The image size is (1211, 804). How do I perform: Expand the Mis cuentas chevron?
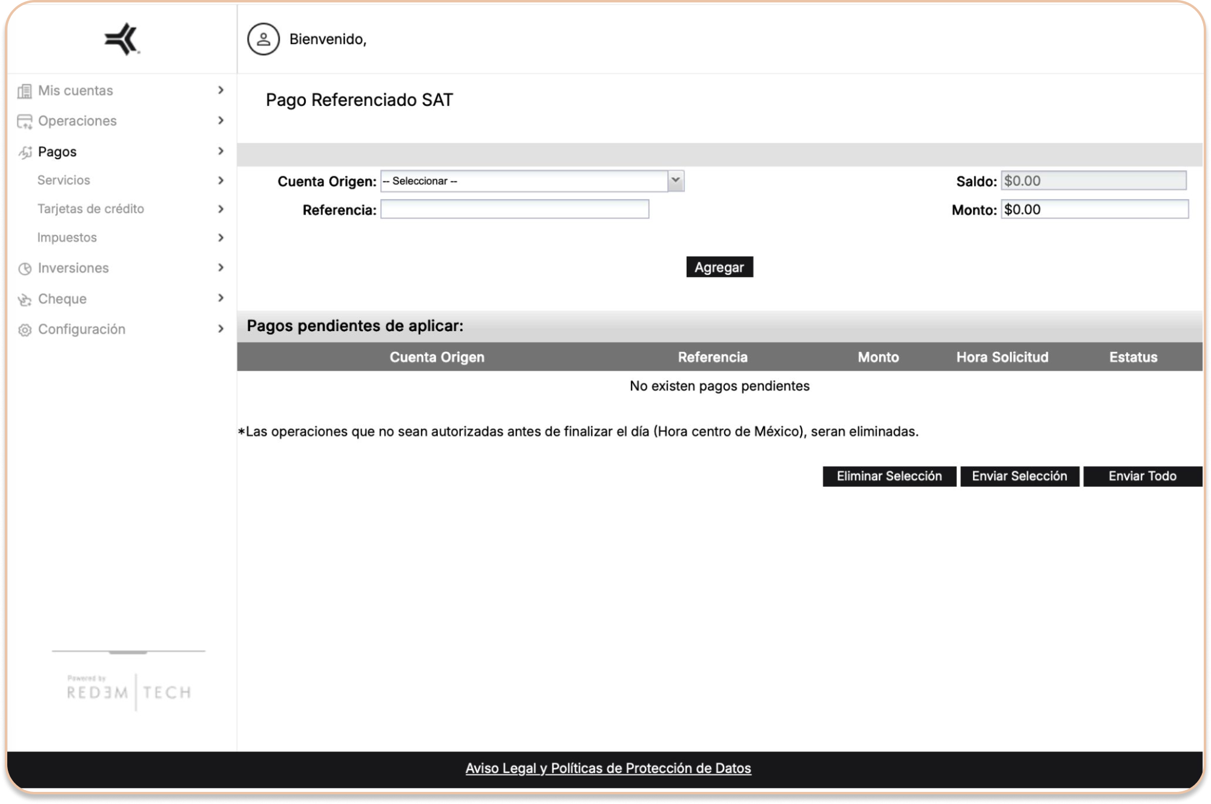(220, 90)
